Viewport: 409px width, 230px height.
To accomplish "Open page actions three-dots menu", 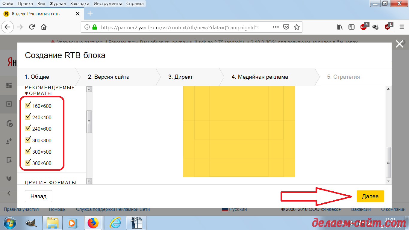I will (276, 27).
